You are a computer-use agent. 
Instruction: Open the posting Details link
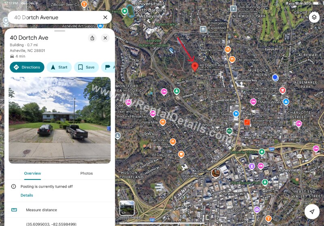pyautogui.click(x=27, y=195)
